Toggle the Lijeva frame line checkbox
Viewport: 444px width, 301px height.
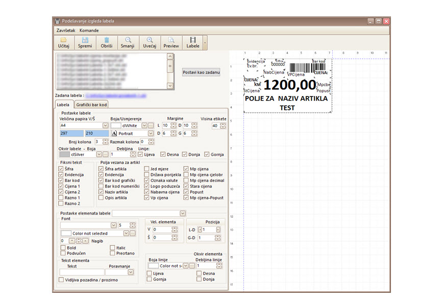pyautogui.click(x=140, y=154)
